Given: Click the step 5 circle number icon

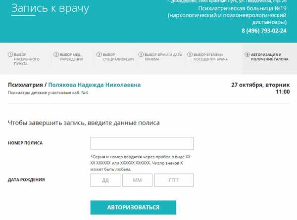Looking at the screenshot, I should pyautogui.click(x=190, y=54).
